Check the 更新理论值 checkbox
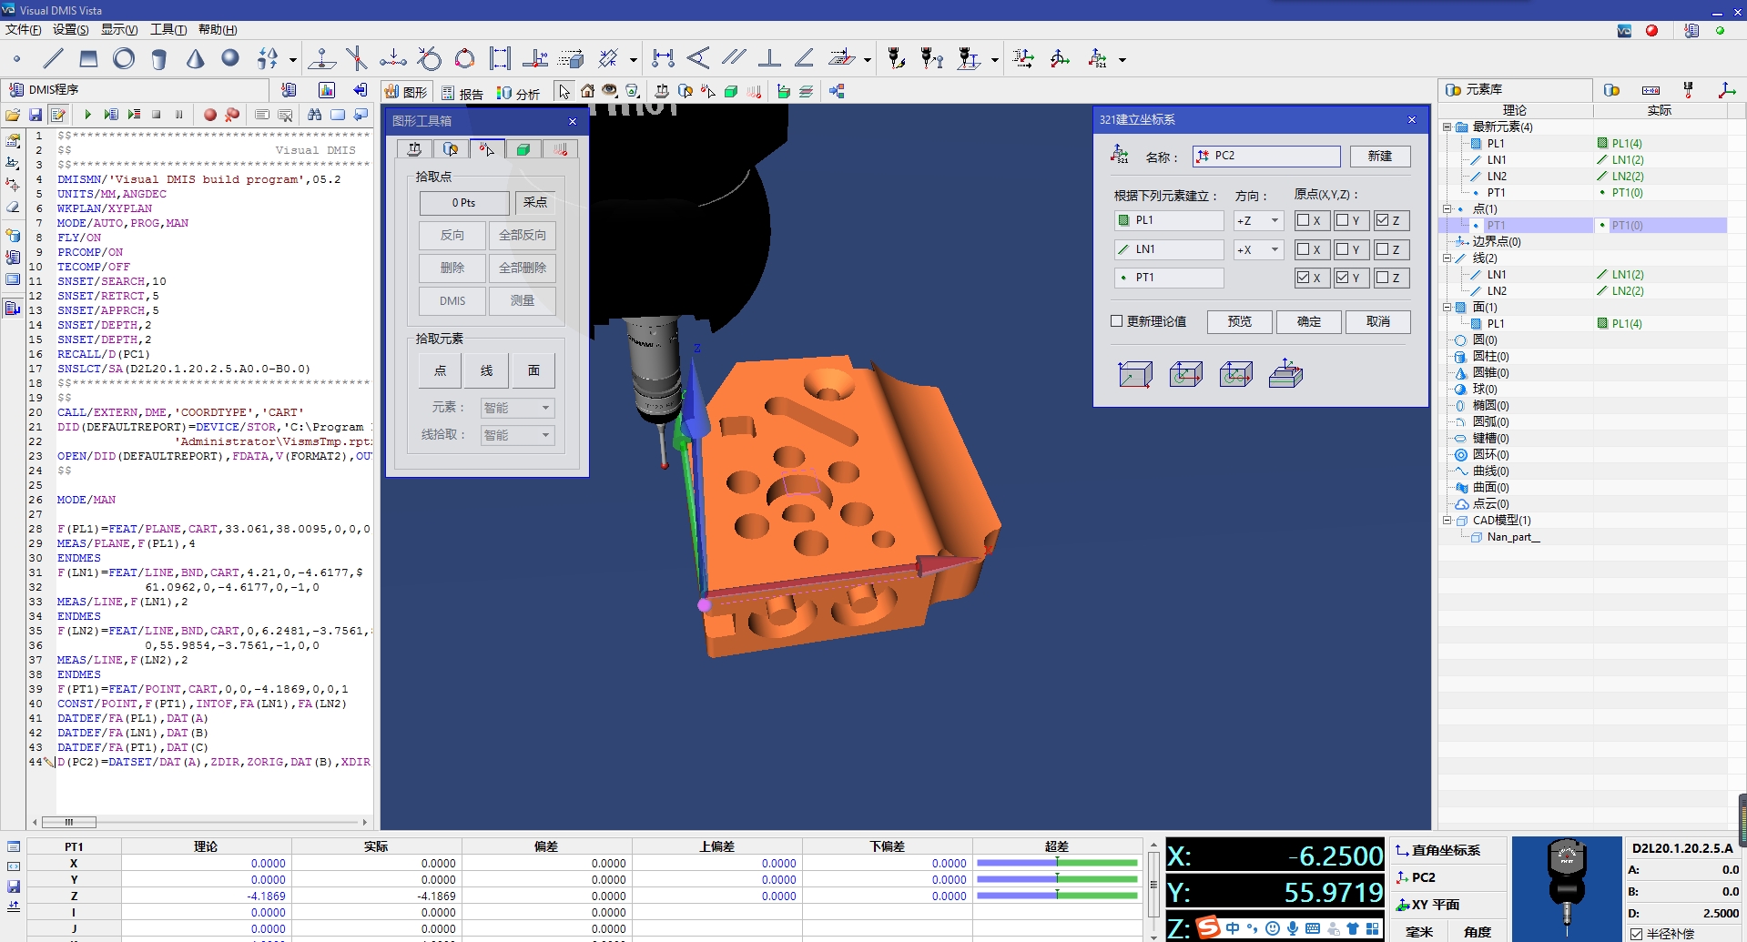Viewport: 1747px width, 942px height. 1114,321
